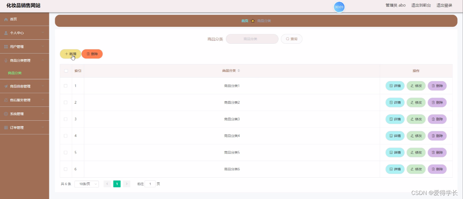Image resolution: width=463 pixels, height=199 pixels.
Task: Open 详情 for 商品分类1
Action: point(395,86)
